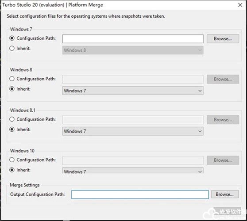
Task: Focus the Output Configuration Path field
Action: 140,194
